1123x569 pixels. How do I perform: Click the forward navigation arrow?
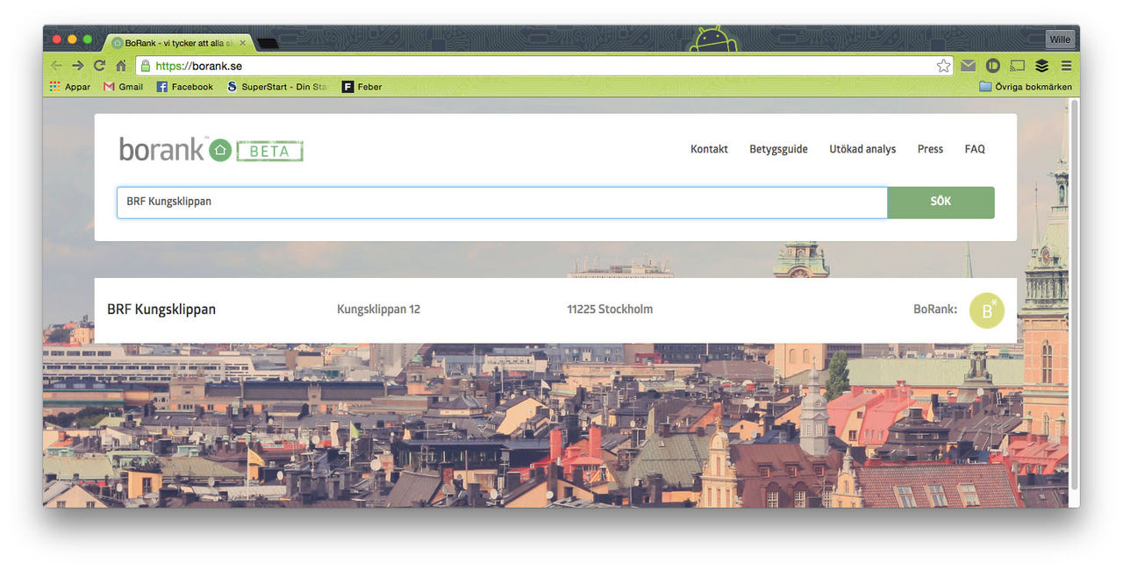click(x=78, y=66)
